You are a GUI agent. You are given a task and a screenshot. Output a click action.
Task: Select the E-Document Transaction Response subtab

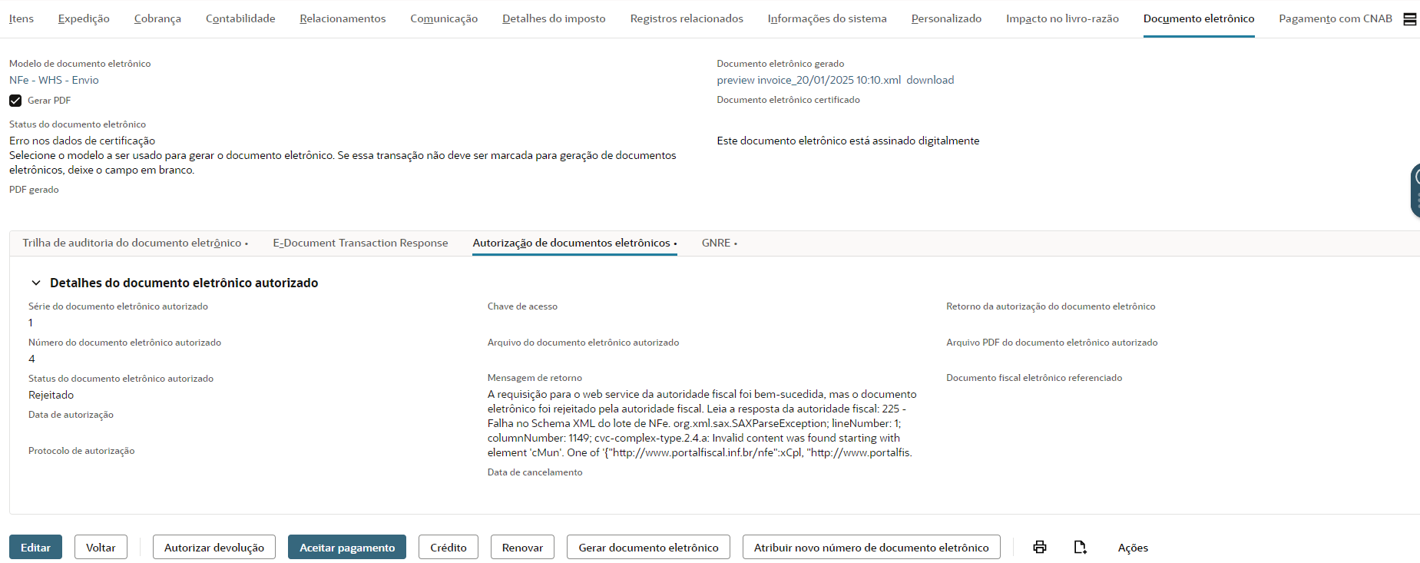[360, 243]
